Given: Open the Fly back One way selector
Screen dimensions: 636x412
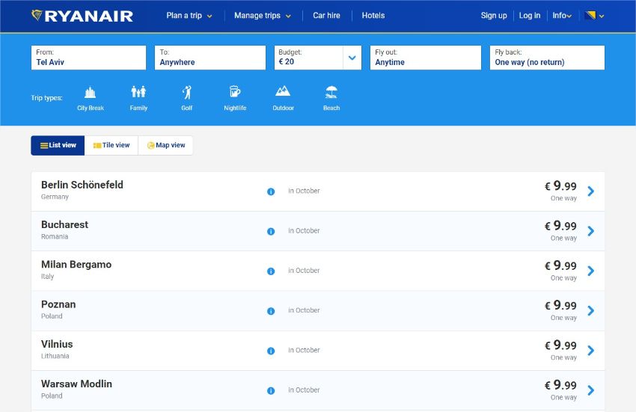Looking at the screenshot, I should 547,58.
